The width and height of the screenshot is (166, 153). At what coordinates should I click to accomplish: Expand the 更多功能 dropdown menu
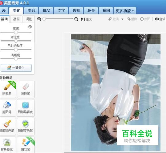(x=125, y=11)
